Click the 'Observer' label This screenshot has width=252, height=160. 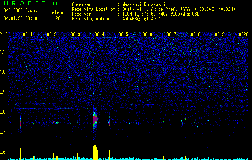click(81, 4)
